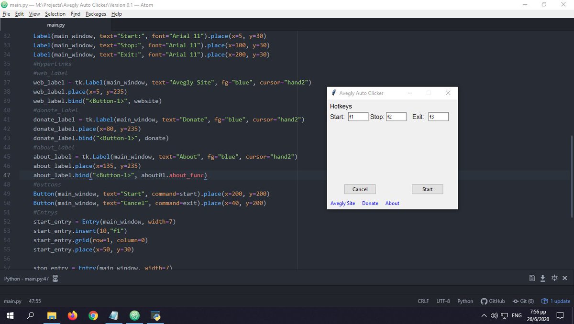The width and height of the screenshot is (574, 324).
Task: Open the File menu
Action: point(6,14)
